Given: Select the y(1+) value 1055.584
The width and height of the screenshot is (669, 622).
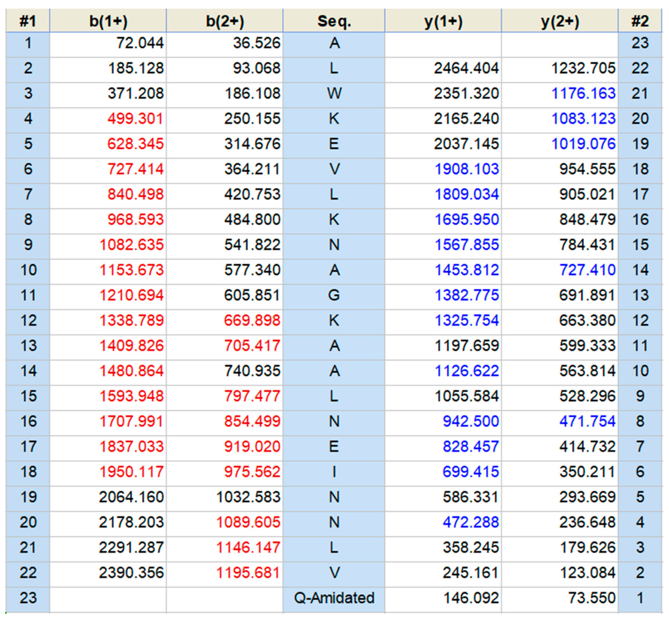Looking at the screenshot, I should 466,396.
